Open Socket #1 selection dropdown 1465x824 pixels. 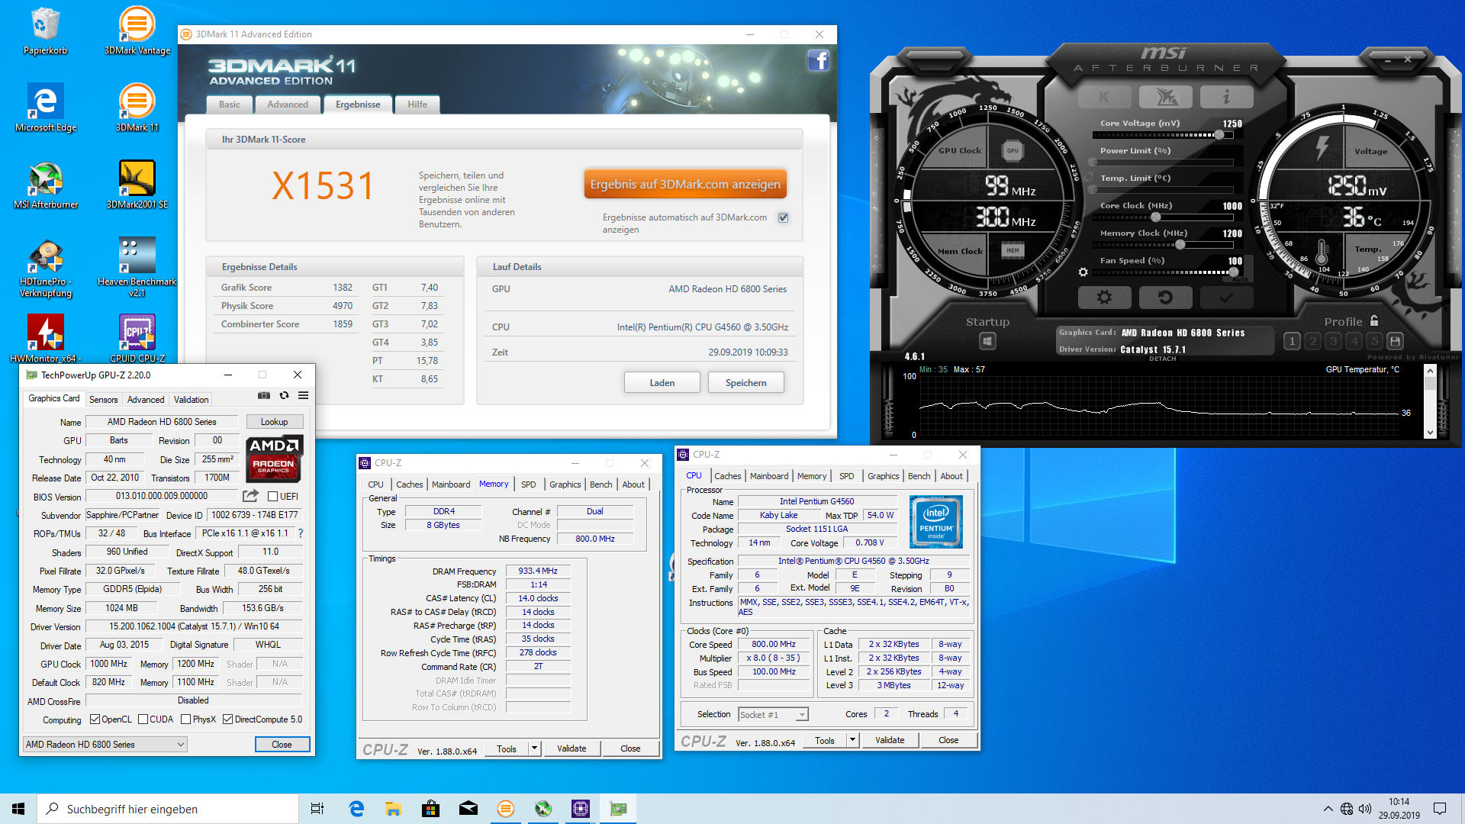coord(773,715)
